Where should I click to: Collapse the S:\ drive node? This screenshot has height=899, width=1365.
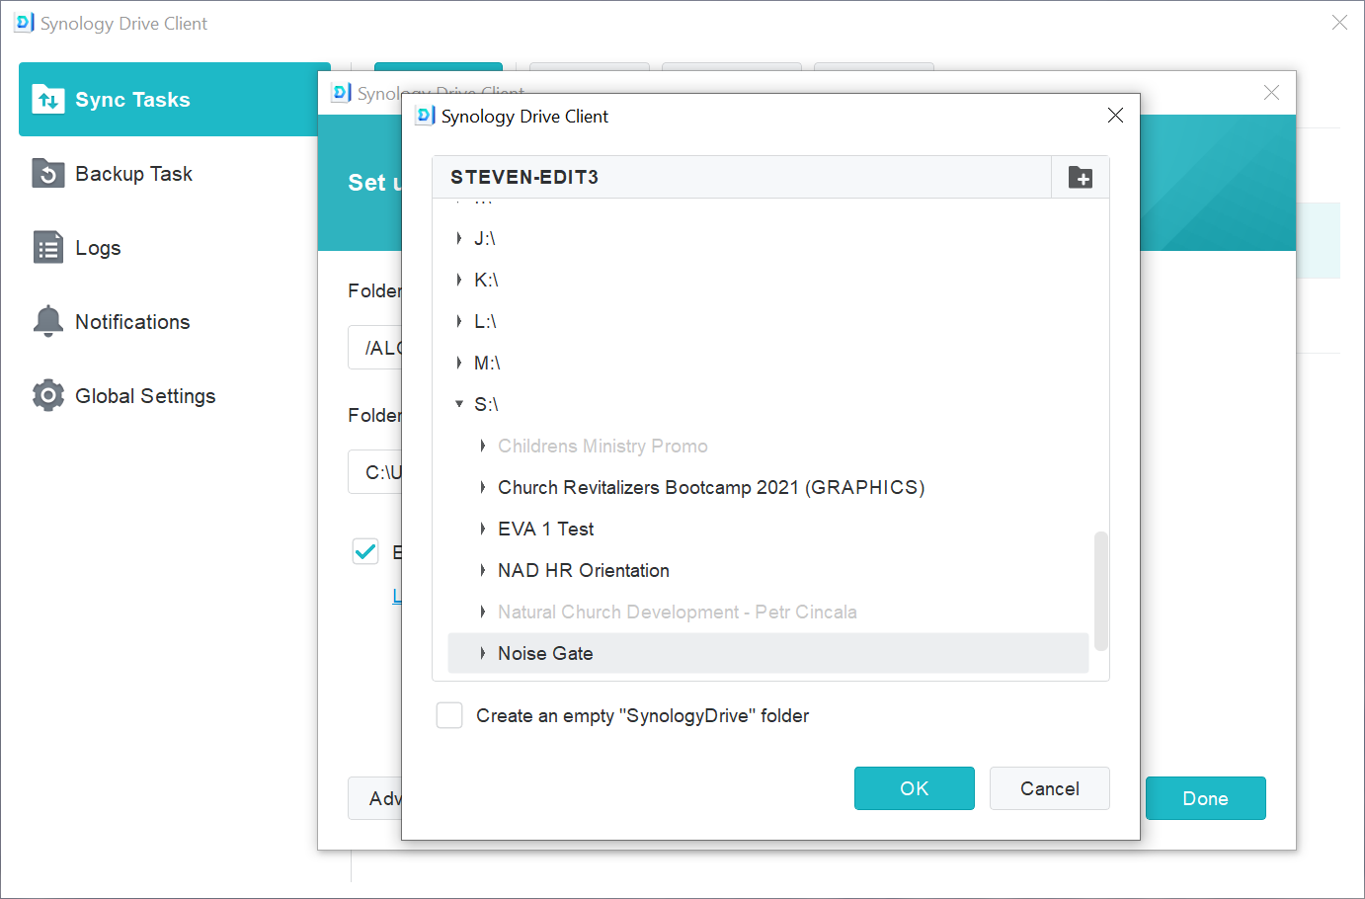459,404
